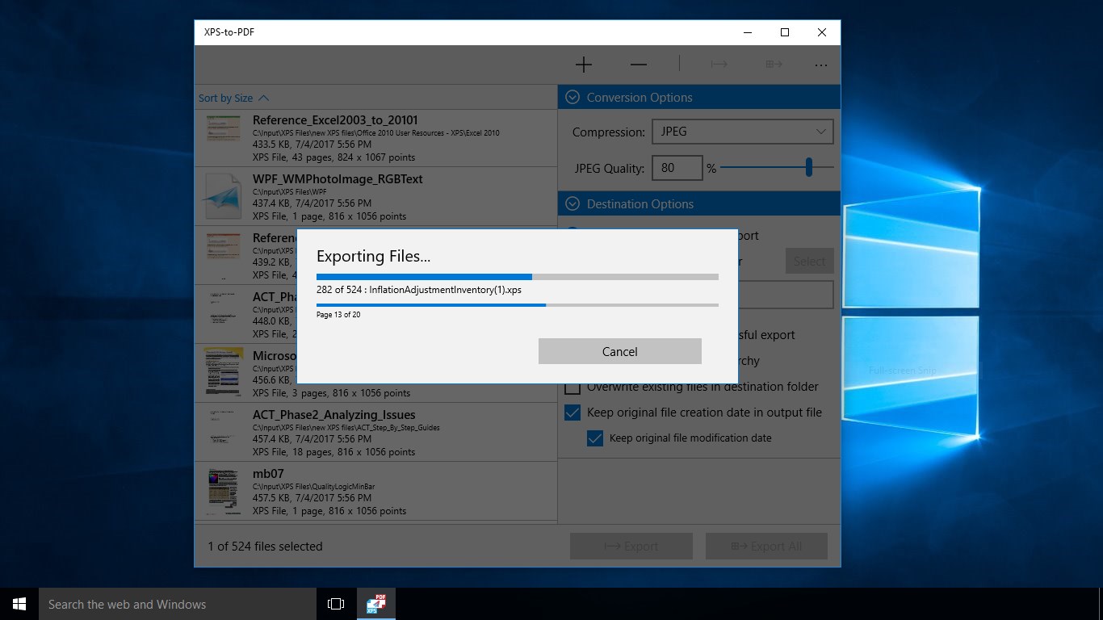Screen dimensions: 1103x620
Task: Click the 'Compression:' label
Action: (x=609, y=132)
